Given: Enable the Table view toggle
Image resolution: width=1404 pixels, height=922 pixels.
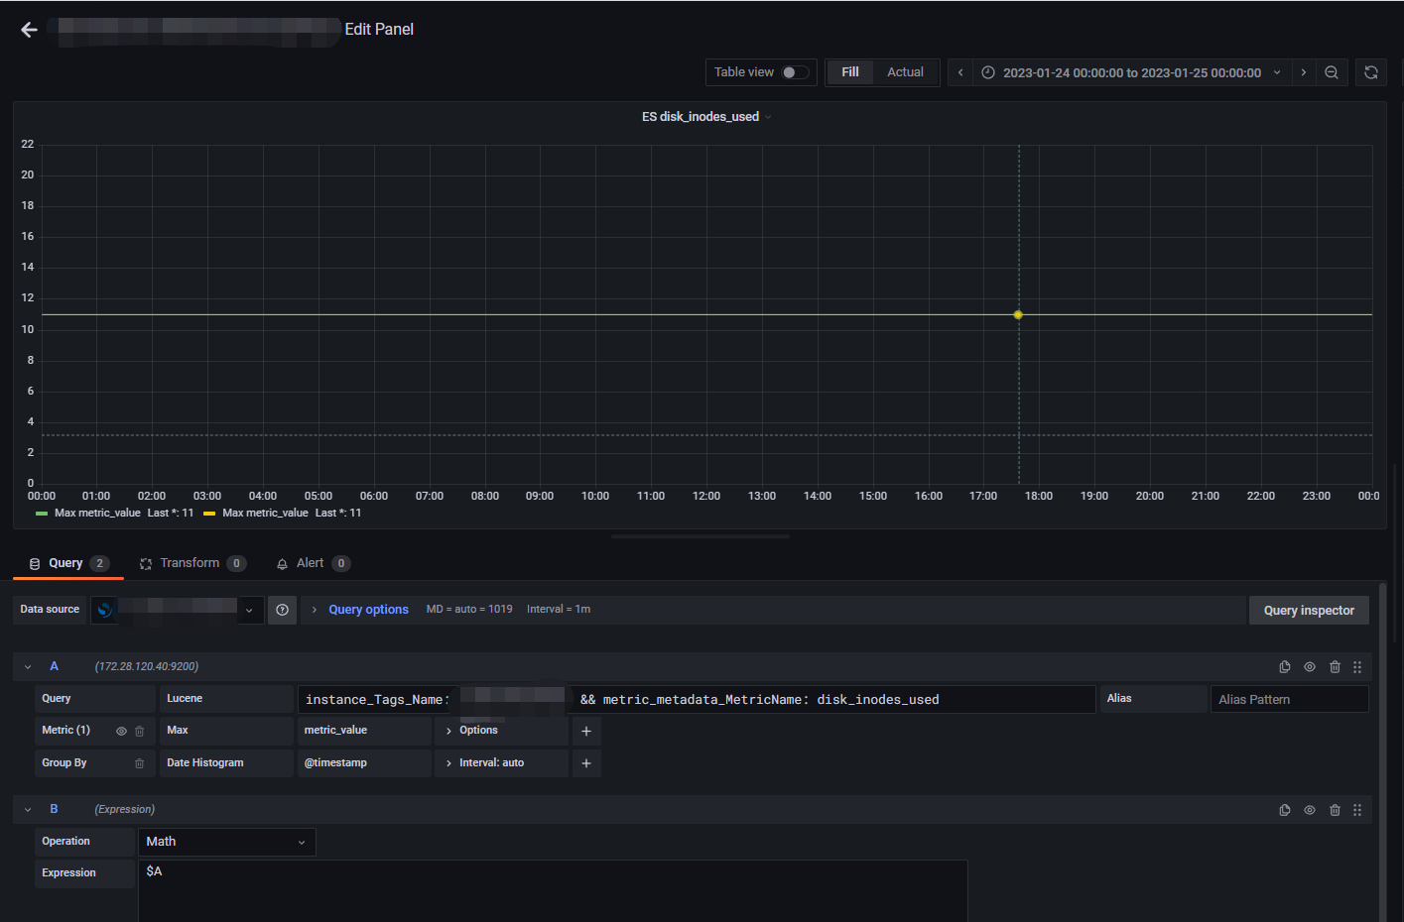Looking at the screenshot, I should pos(793,71).
